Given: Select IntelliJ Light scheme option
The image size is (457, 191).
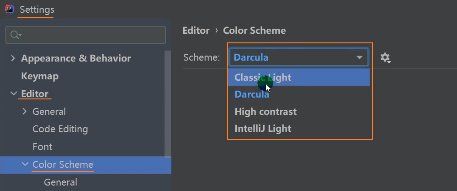Looking at the screenshot, I should coord(262,129).
